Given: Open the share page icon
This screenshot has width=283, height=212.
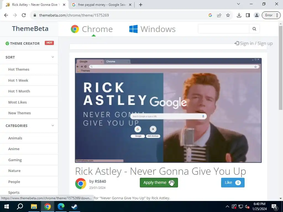Looking at the screenshot, I should click(219, 15).
